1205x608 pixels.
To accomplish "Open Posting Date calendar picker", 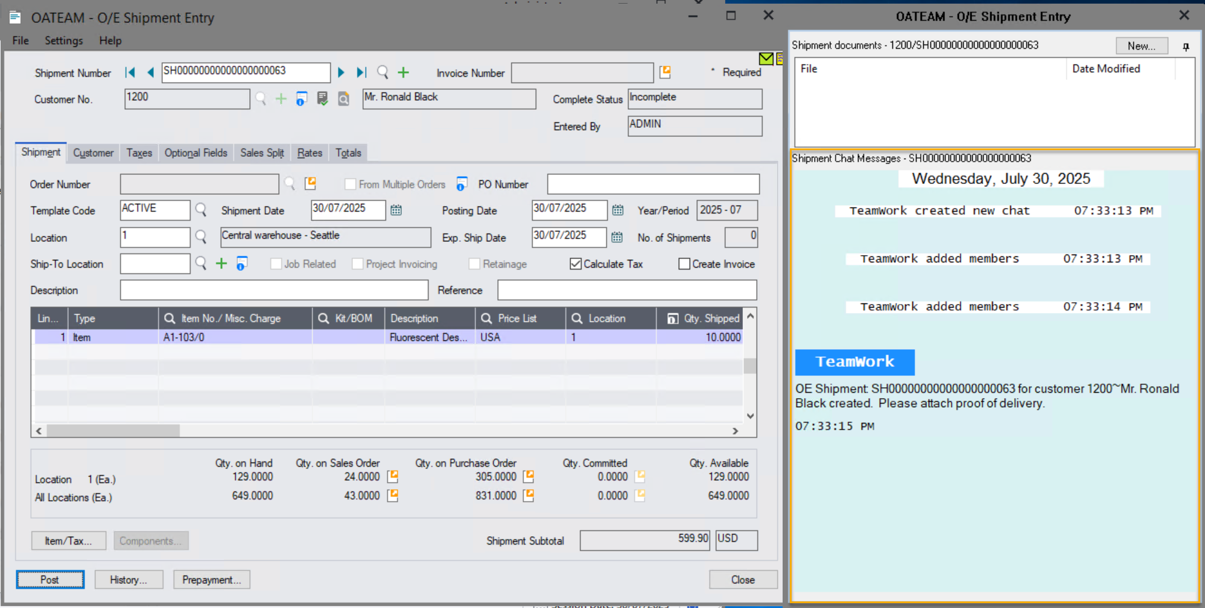I will [x=617, y=210].
